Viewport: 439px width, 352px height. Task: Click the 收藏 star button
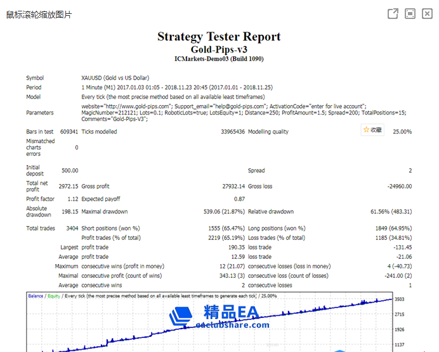pos(372,130)
